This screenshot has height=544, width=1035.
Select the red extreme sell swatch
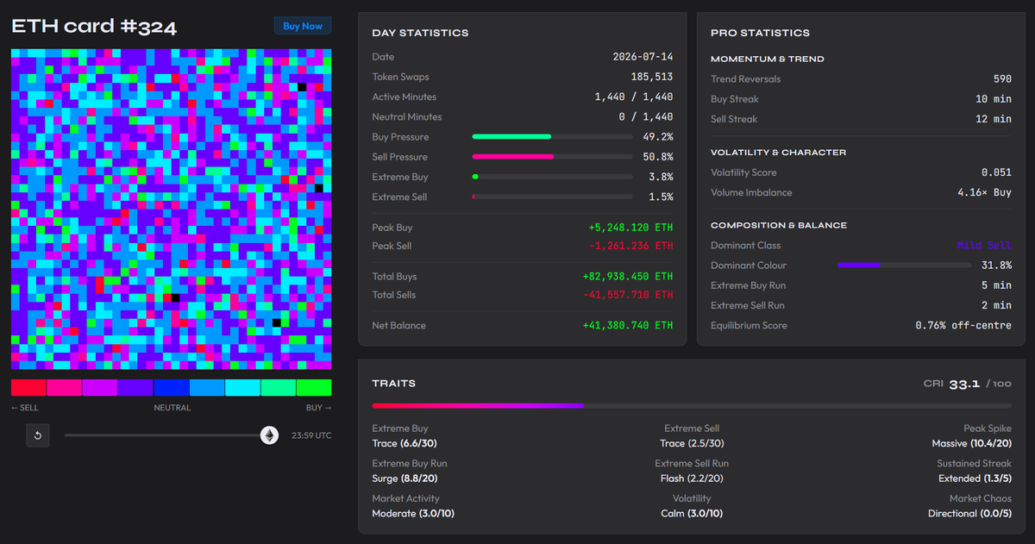click(x=28, y=388)
